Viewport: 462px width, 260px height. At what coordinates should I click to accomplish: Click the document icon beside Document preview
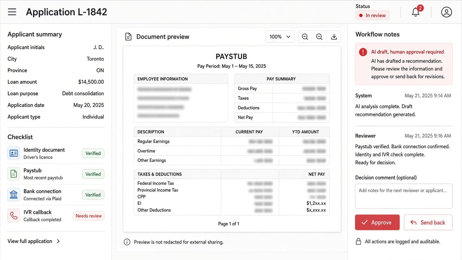coord(128,36)
